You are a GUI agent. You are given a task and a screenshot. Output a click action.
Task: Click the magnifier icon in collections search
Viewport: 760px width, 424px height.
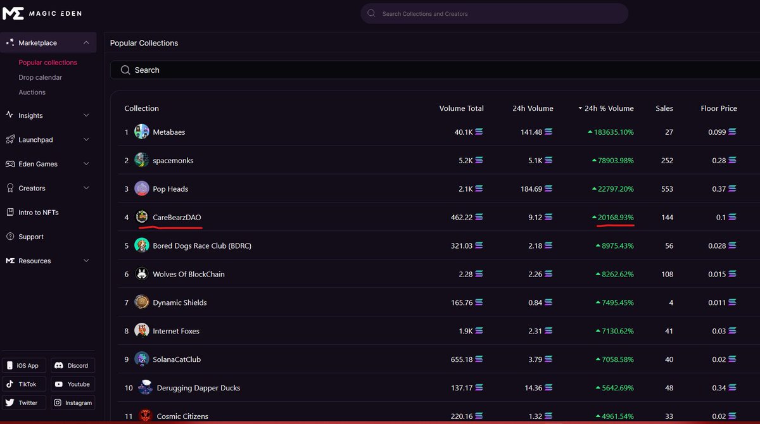point(125,70)
